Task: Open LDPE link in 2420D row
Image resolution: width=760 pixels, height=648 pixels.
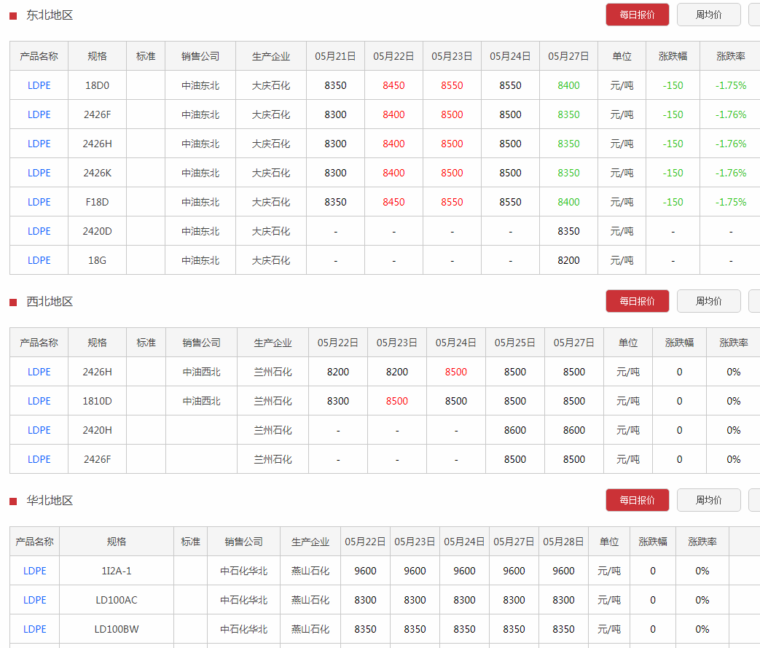Action: (39, 231)
